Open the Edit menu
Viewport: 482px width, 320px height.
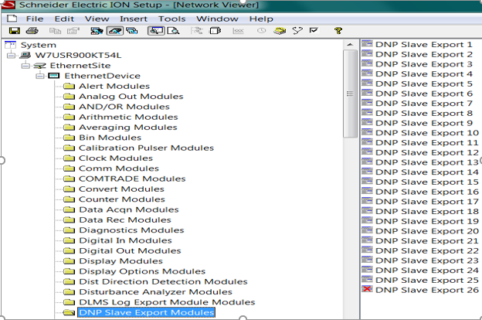pos(64,19)
